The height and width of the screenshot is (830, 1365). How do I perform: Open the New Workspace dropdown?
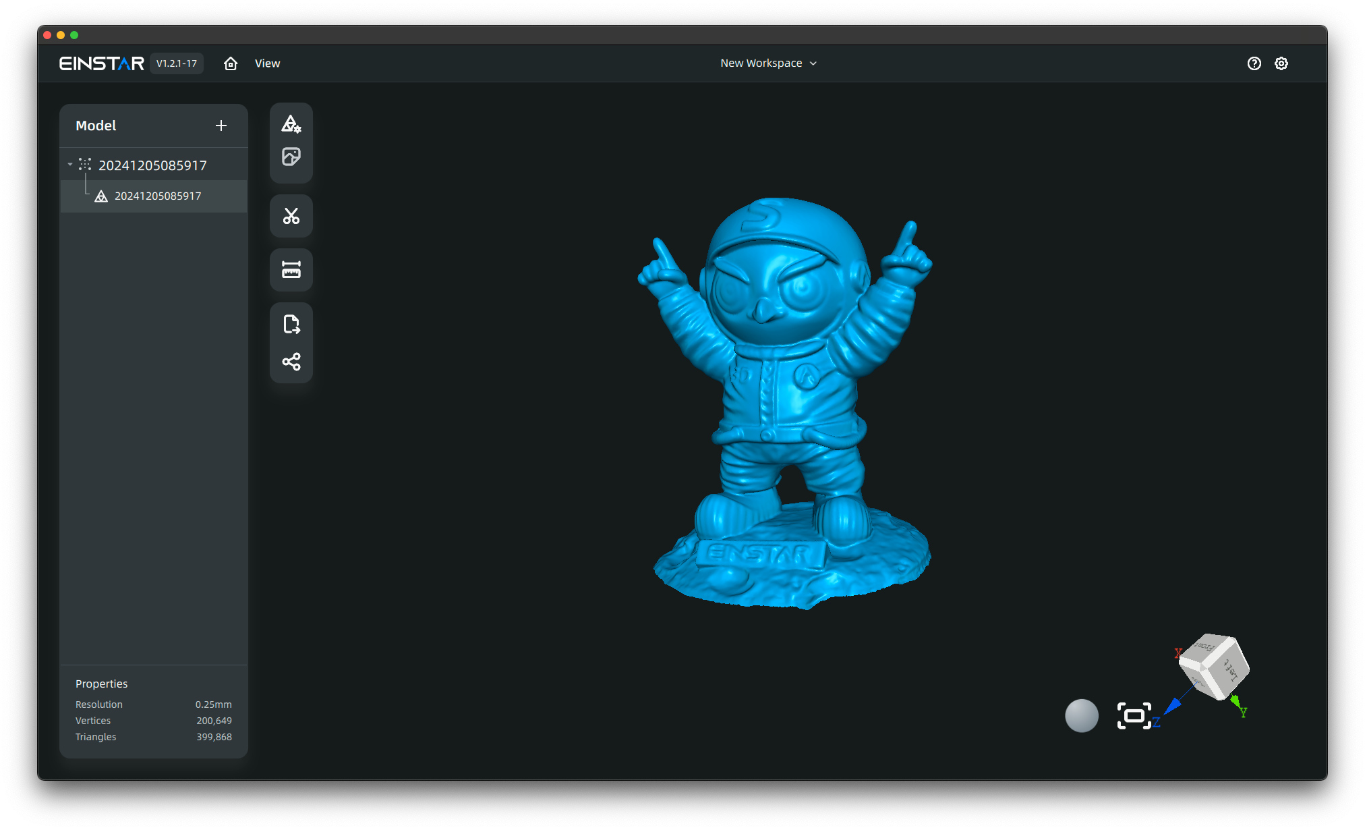coord(768,63)
